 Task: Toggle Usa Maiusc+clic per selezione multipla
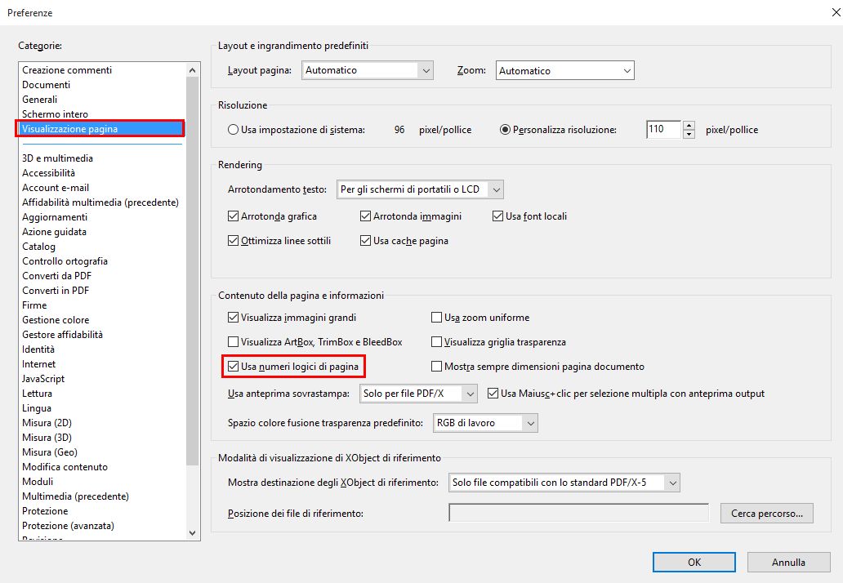[x=493, y=394]
